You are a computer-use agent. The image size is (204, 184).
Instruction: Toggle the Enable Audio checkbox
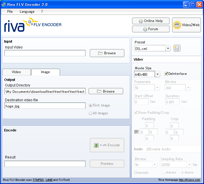tap(147, 149)
